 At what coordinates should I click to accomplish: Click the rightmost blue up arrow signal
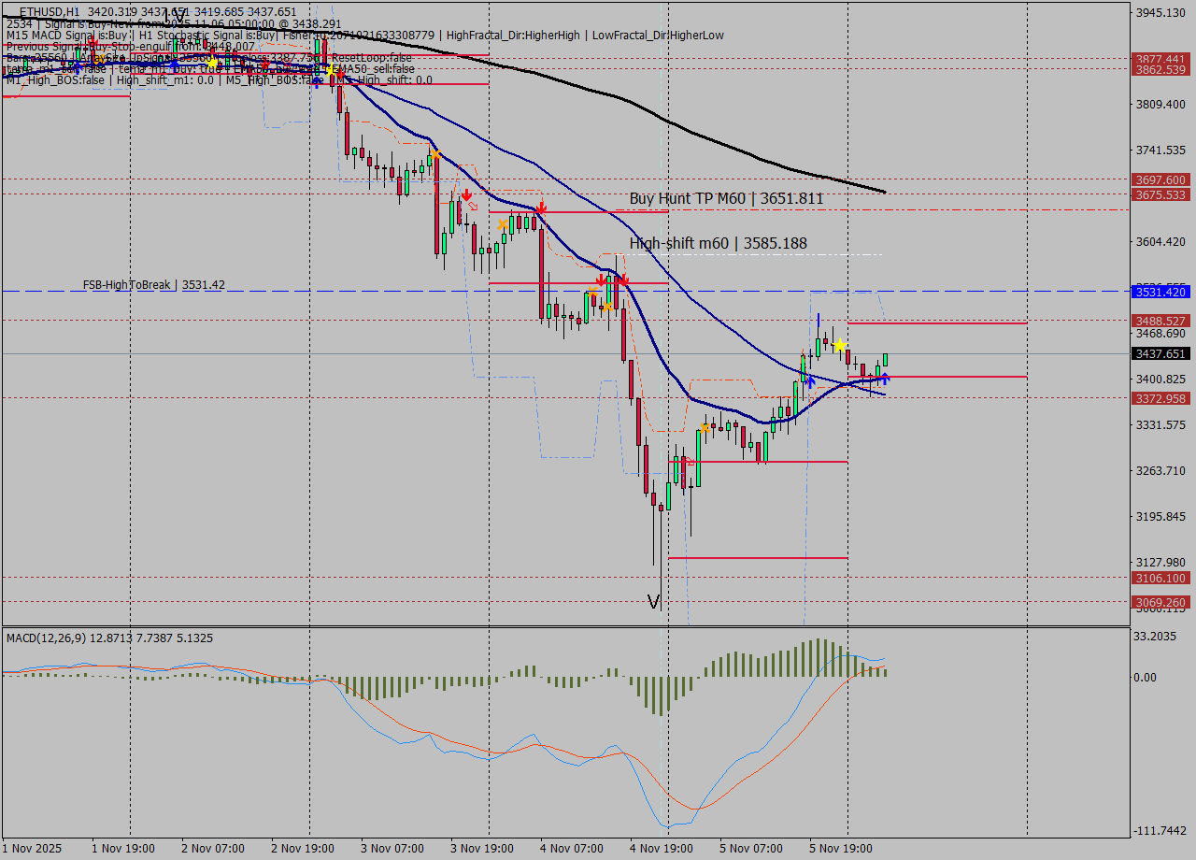click(x=884, y=378)
